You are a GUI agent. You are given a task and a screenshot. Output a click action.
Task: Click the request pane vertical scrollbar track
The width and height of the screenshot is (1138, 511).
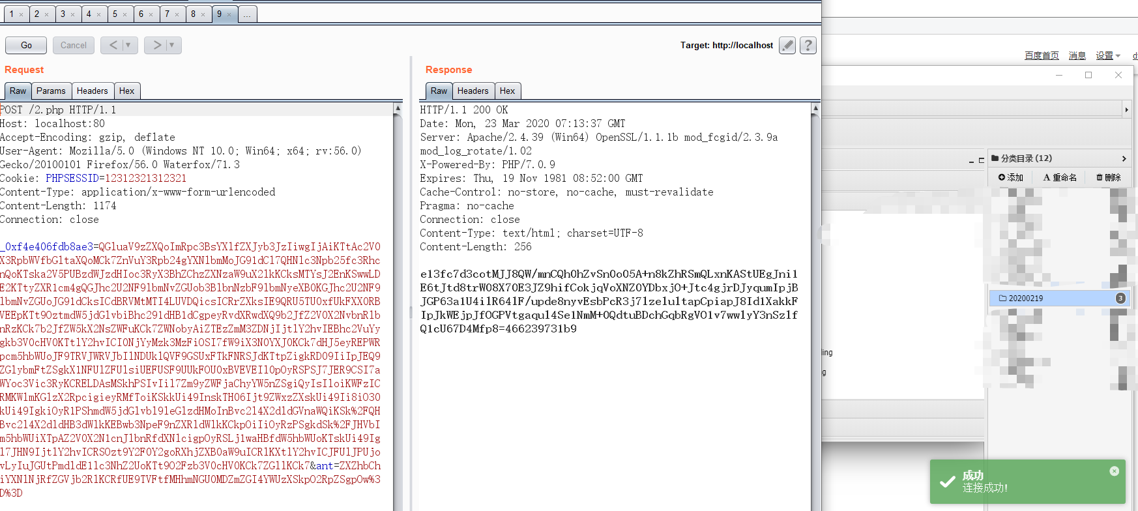click(x=398, y=313)
